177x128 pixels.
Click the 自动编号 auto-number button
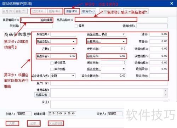pyautogui.click(x=47, y=20)
